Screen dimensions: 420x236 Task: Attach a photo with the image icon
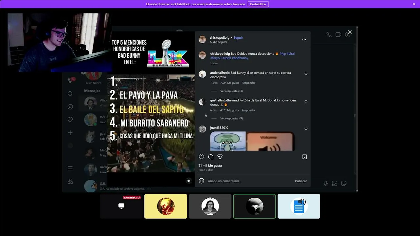[334, 184]
